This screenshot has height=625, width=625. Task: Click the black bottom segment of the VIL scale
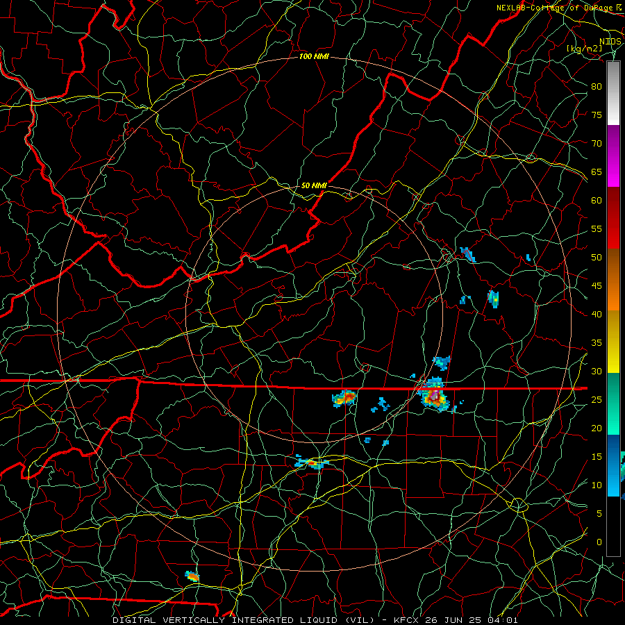(x=613, y=526)
